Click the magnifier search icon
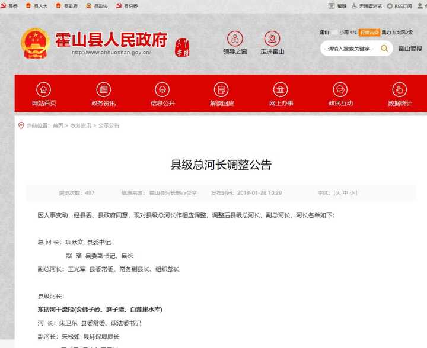 click(x=384, y=49)
